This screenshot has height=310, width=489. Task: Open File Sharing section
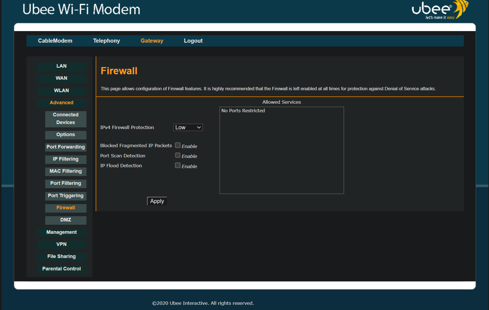tap(62, 256)
